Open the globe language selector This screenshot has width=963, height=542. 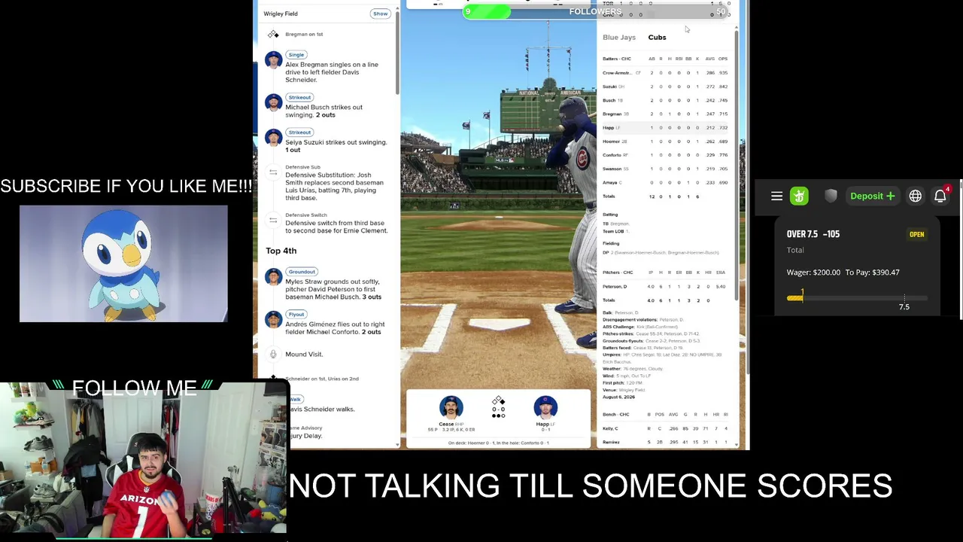[x=915, y=196]
